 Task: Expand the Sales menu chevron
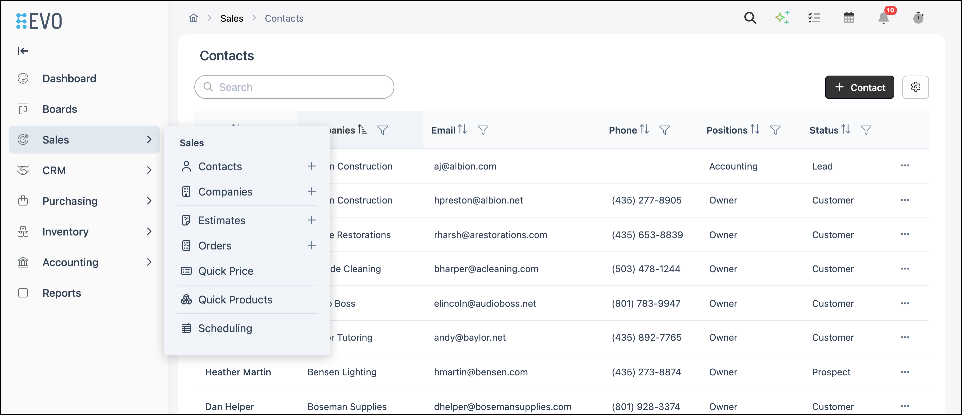coord(149,140)
